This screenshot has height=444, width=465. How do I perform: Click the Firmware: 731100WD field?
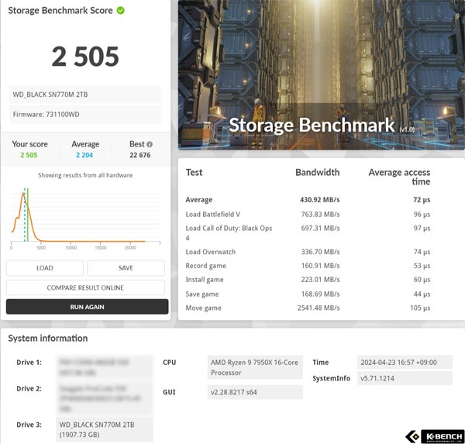85,114
